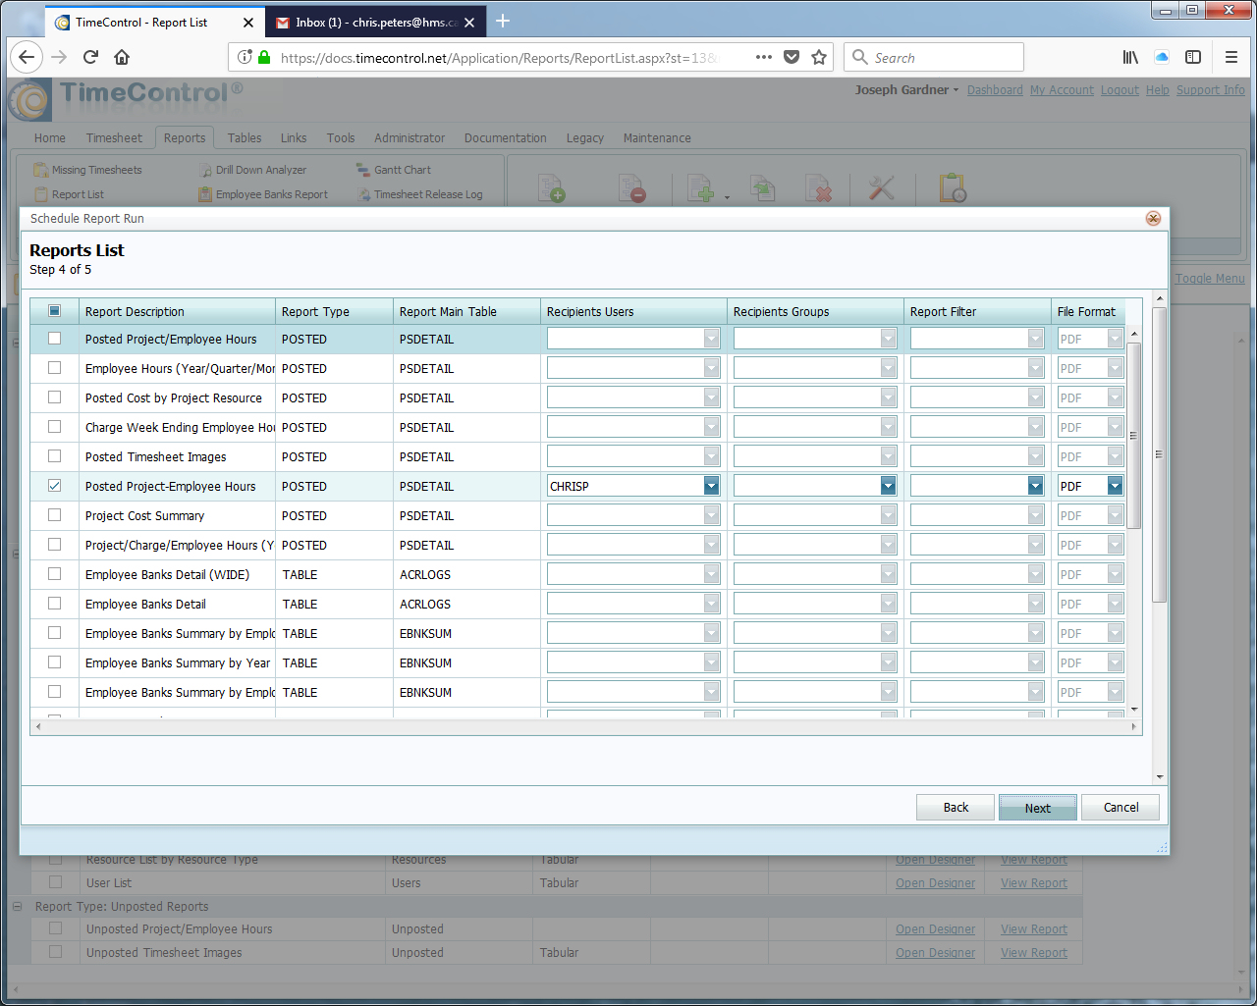The image size is (1257, 1006).
Task: Open the Pocket save icon
Action: click(x=792, y=57)
